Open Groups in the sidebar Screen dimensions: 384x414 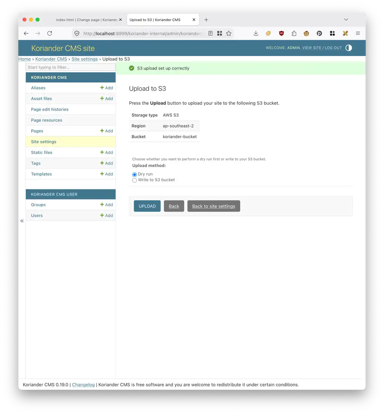click(38, 205)
